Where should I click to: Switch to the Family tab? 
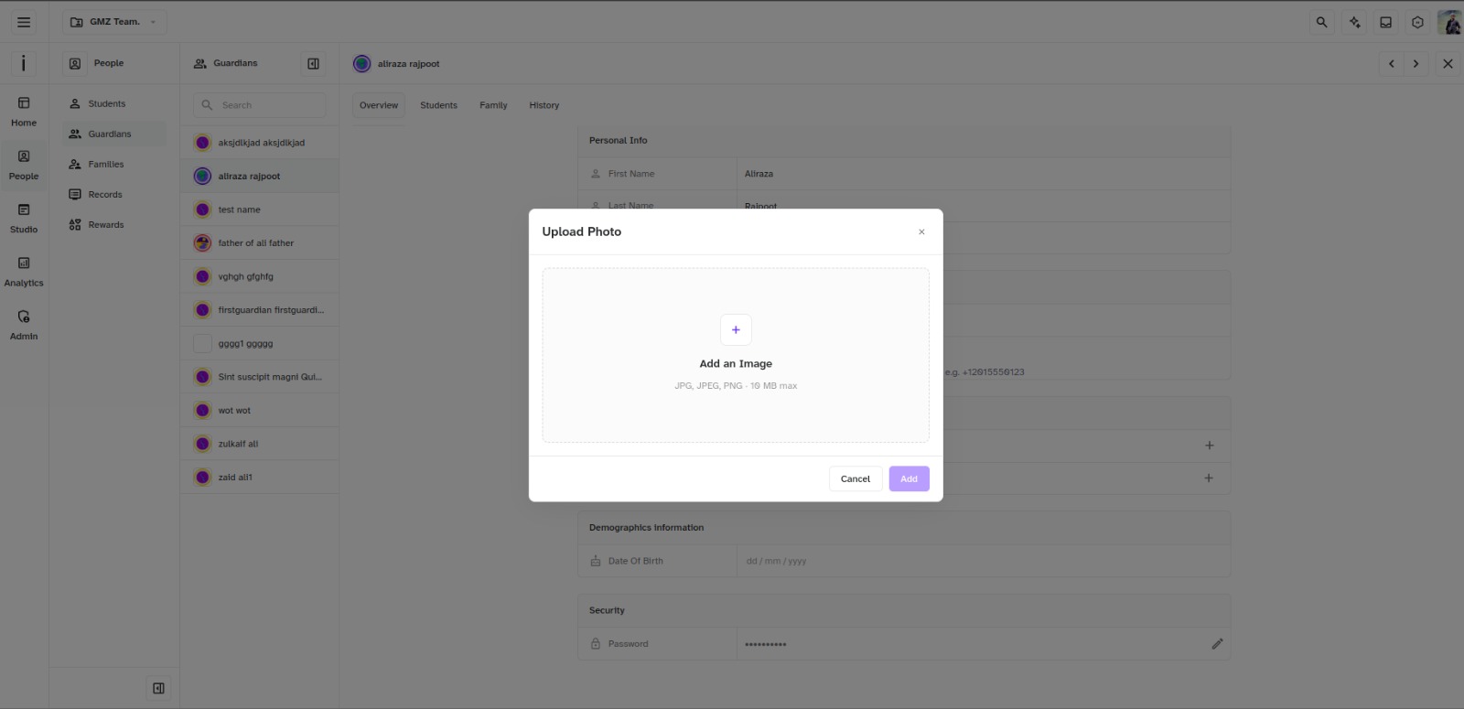point(493,105)
